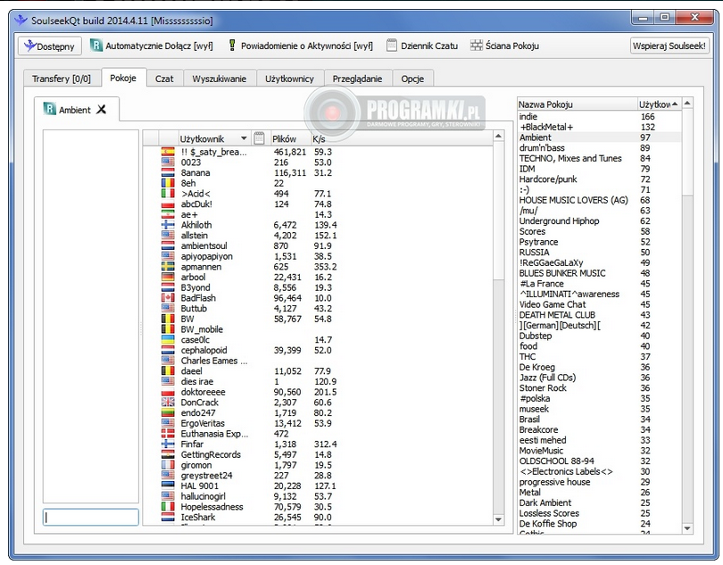Click the flag icon beside BadFlash

click(168, 298)
